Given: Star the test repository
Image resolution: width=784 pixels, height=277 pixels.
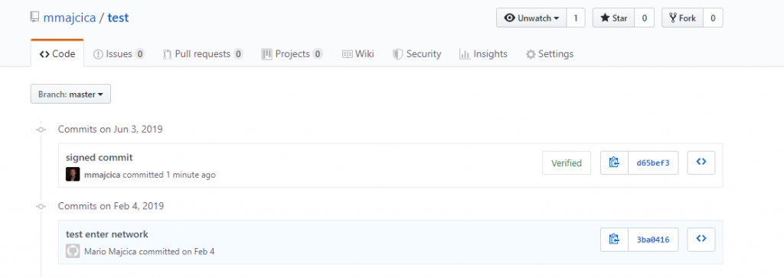Looking at the screenshot, I should click(613, 18).
